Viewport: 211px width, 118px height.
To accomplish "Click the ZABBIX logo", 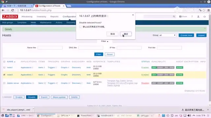I will click(10, 17).
